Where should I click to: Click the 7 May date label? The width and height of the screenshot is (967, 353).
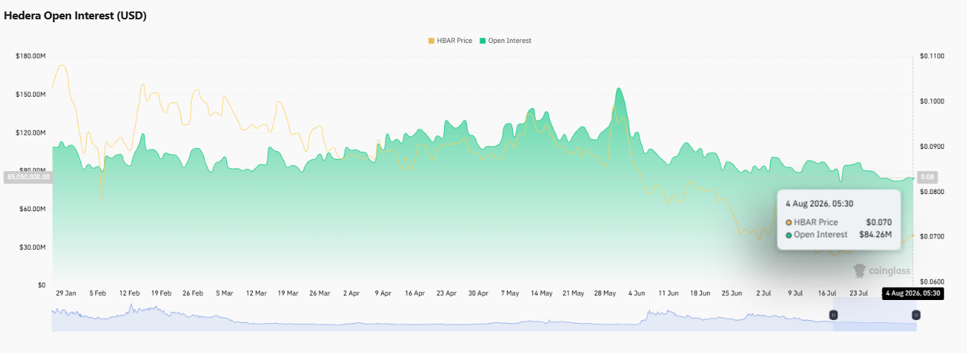pos(510,294)
